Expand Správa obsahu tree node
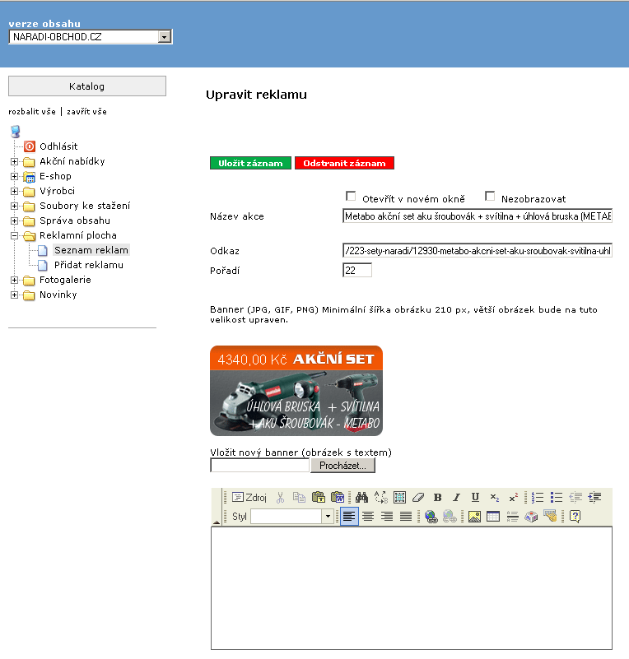 14,220
